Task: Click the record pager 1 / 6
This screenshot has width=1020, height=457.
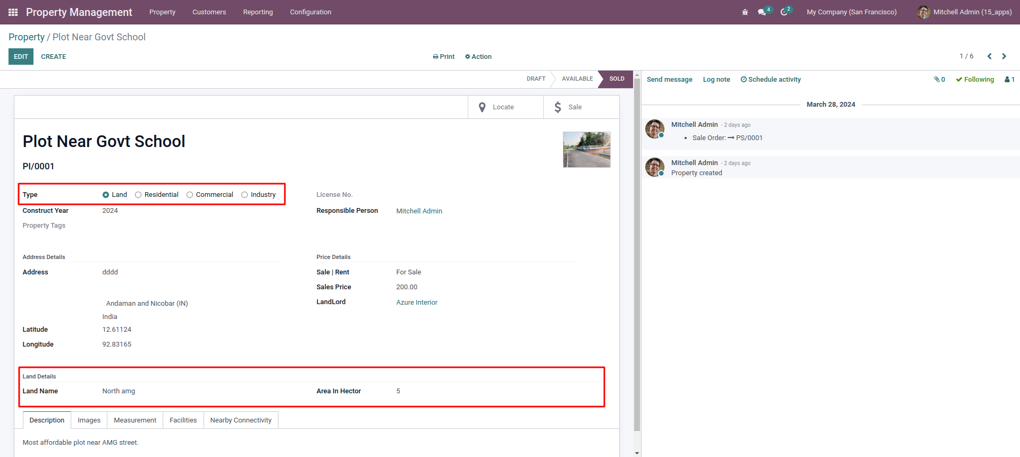Action: coord(966,56)
